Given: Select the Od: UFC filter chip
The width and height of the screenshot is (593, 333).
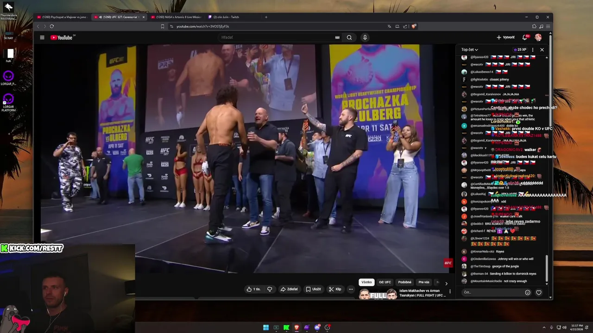Looking at the screenshot, I should pos(385,282).
